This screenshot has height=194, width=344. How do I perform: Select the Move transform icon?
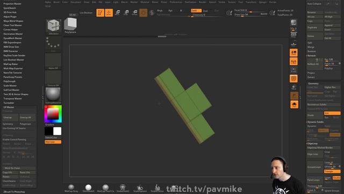pyautogui.click(x=118, y=12)
